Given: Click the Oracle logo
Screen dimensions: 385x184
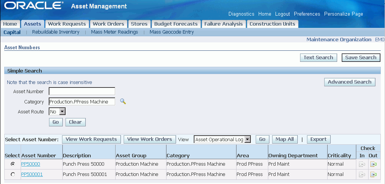Looking at the screenshot, I should pos(34,6).
